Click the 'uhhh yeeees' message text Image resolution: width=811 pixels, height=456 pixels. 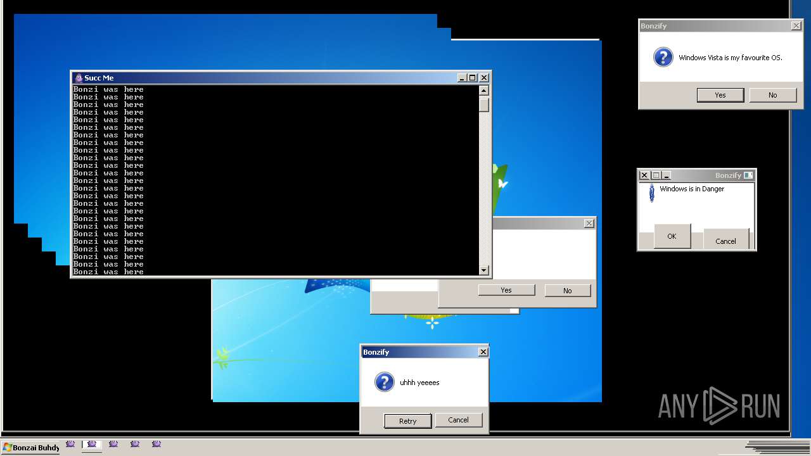[419, 383]
